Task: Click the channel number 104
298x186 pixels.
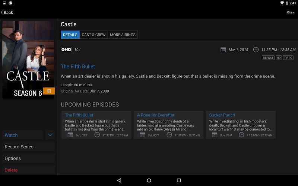Action: tap(77, 50)
